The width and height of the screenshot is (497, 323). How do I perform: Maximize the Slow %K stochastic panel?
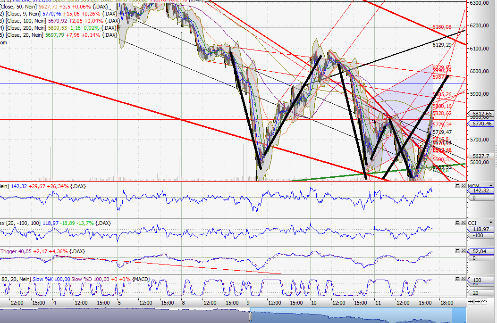[458, 279]
